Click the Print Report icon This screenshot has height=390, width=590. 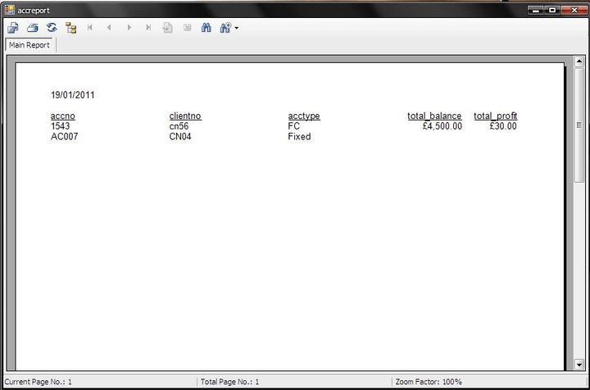33,28
